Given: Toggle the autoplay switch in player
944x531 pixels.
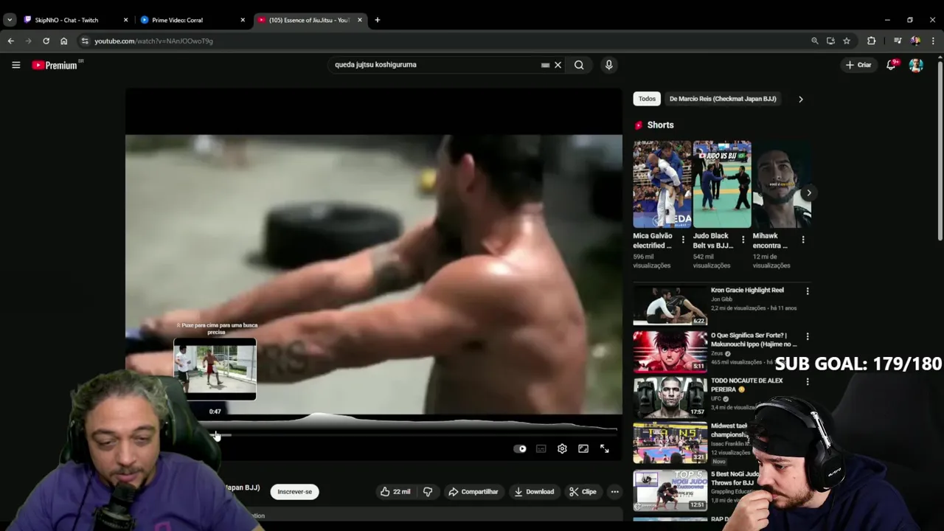Looking at the screenshot, I should coord(520,448).
